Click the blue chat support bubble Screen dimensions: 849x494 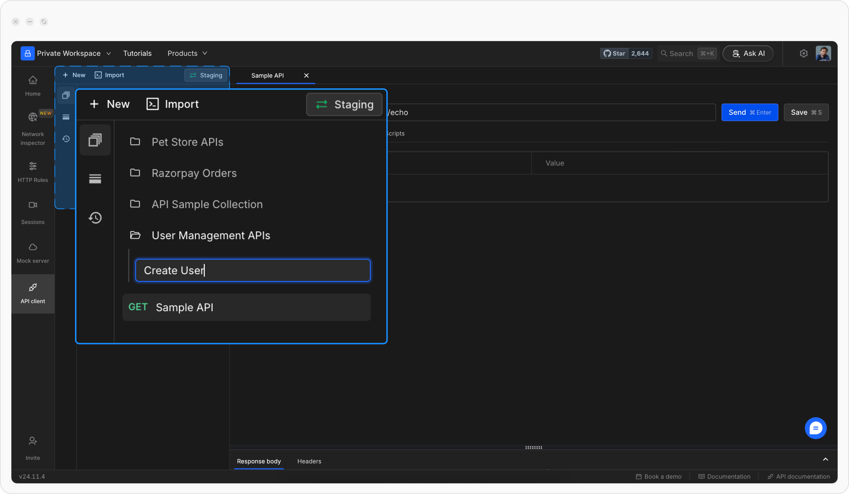coord(815,428)
